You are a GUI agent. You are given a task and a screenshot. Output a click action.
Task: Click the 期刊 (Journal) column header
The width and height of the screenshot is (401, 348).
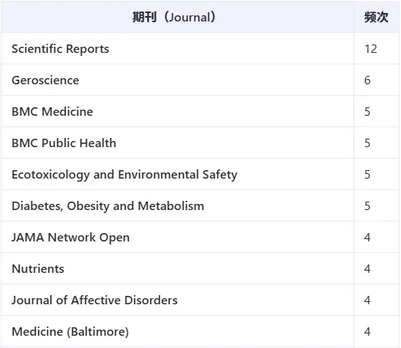coord(174,17)
